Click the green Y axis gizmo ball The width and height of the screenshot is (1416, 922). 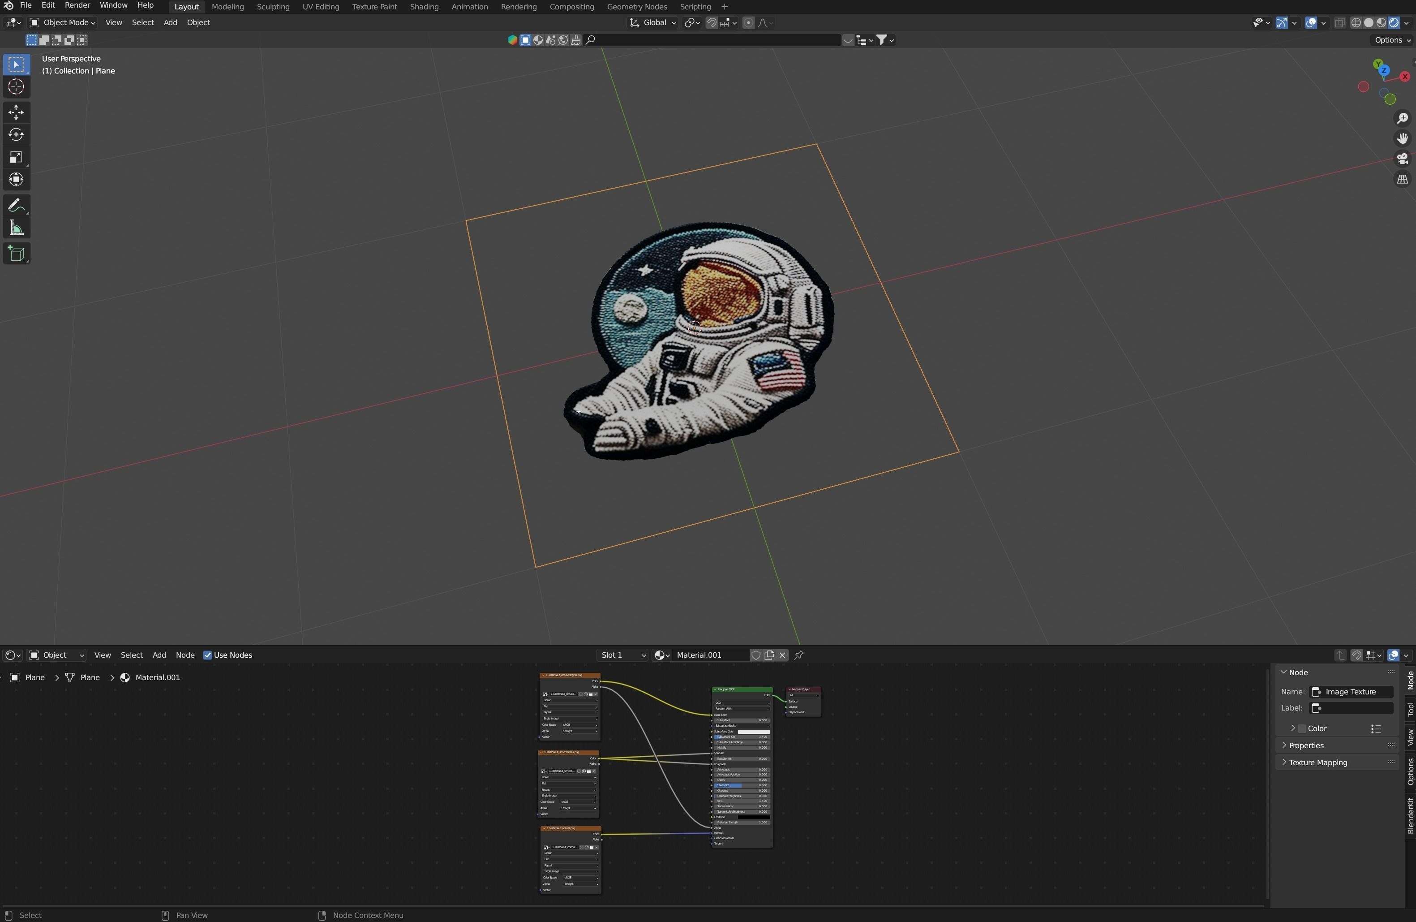[1378, 64]
